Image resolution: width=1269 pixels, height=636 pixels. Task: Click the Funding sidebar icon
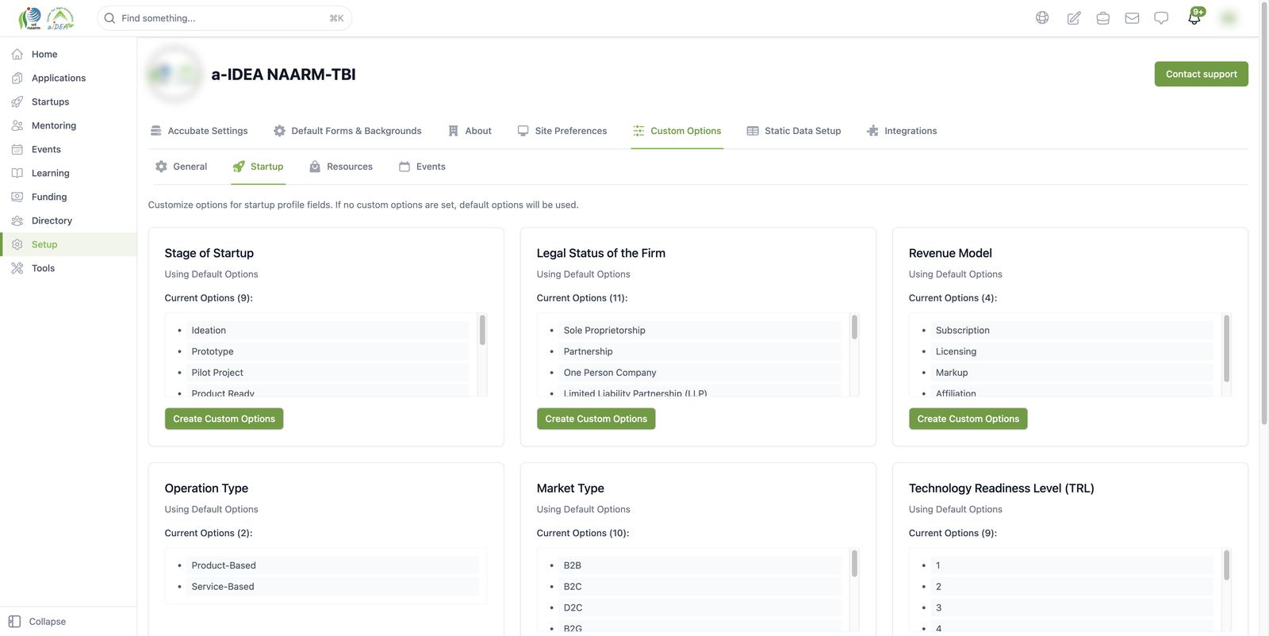coord(17,197)
